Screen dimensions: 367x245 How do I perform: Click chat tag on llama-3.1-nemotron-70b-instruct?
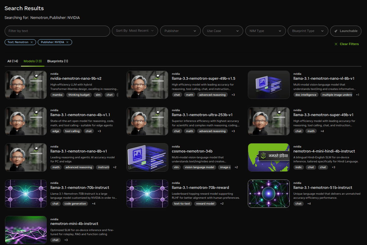click(55, 204)
